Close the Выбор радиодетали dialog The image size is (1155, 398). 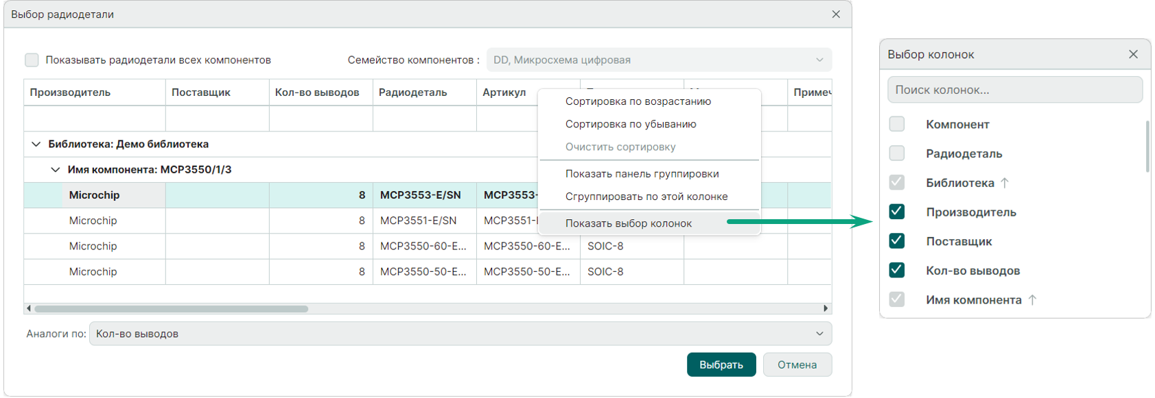click(x=835, y=14)
